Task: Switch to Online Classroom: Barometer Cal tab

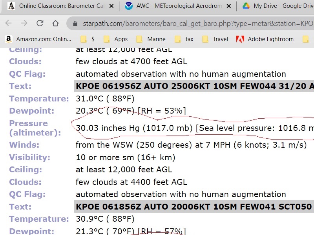Action: (62, 6)
